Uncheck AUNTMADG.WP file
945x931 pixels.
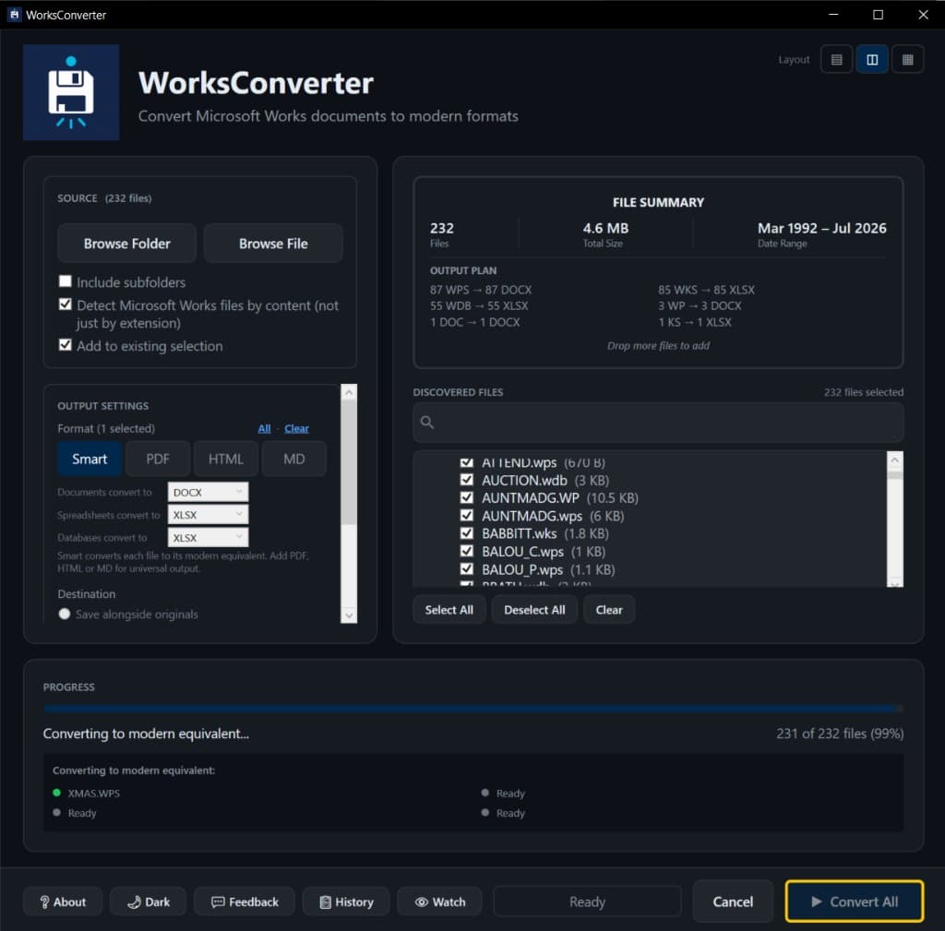pos(466,497)
